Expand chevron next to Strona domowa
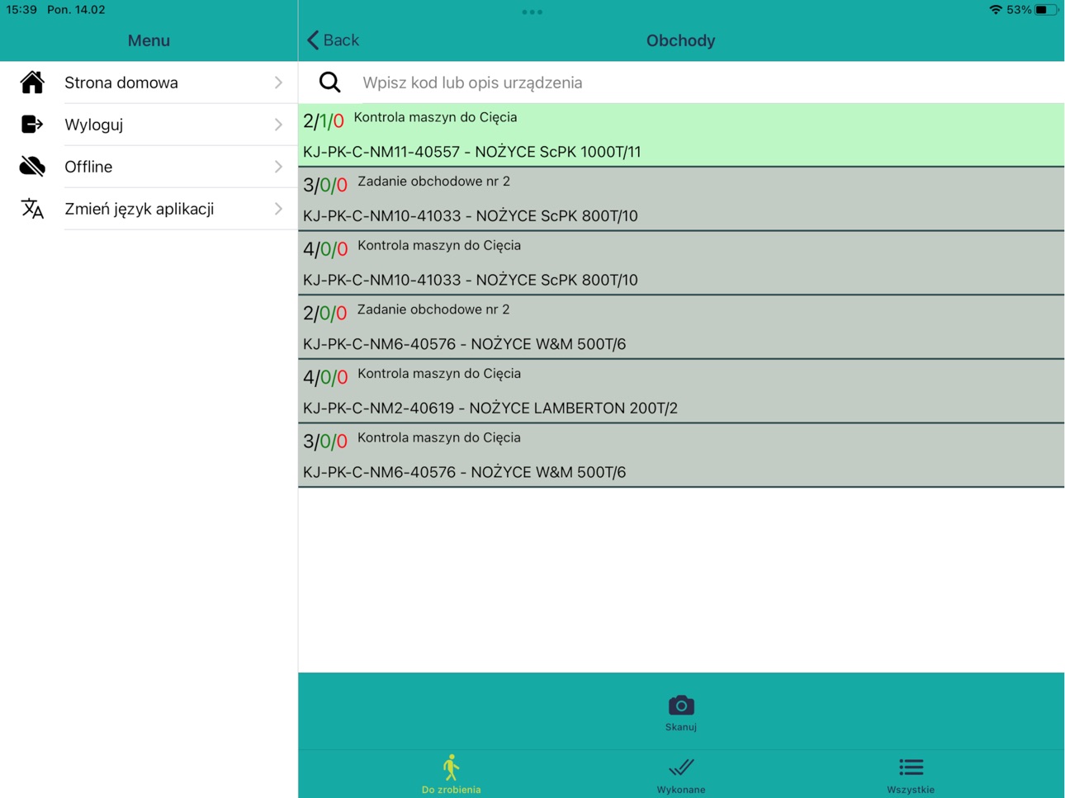1065x798 pixels. 278,83
